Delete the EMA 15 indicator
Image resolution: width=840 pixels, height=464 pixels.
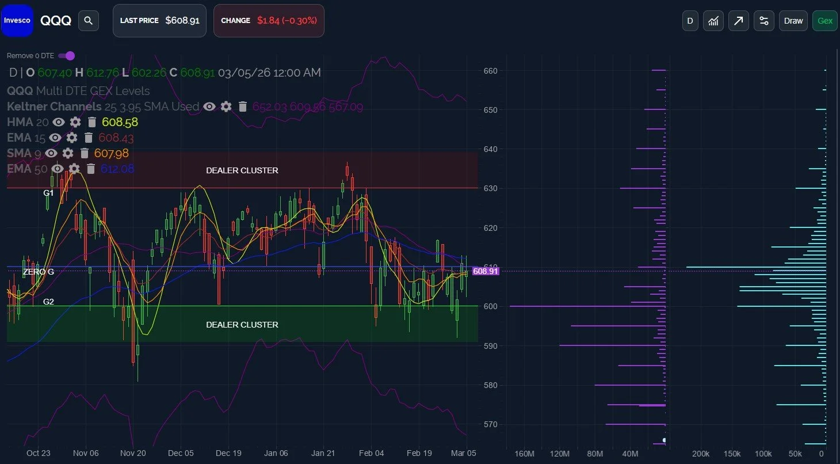88,138
